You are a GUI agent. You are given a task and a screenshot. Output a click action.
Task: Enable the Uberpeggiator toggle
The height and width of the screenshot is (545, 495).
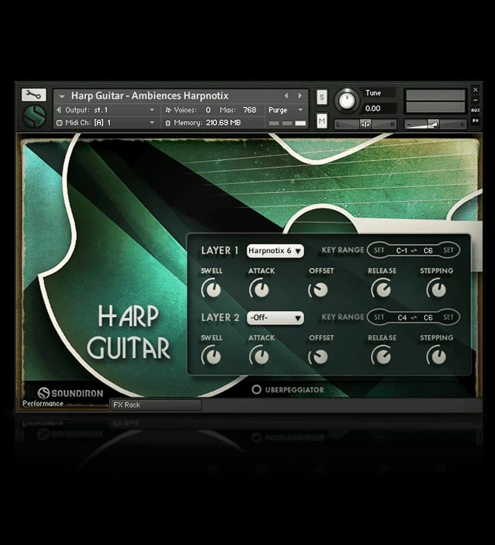point(257,390)
